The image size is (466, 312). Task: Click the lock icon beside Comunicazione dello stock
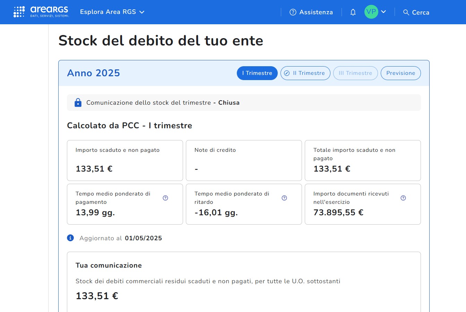(78, 103)
